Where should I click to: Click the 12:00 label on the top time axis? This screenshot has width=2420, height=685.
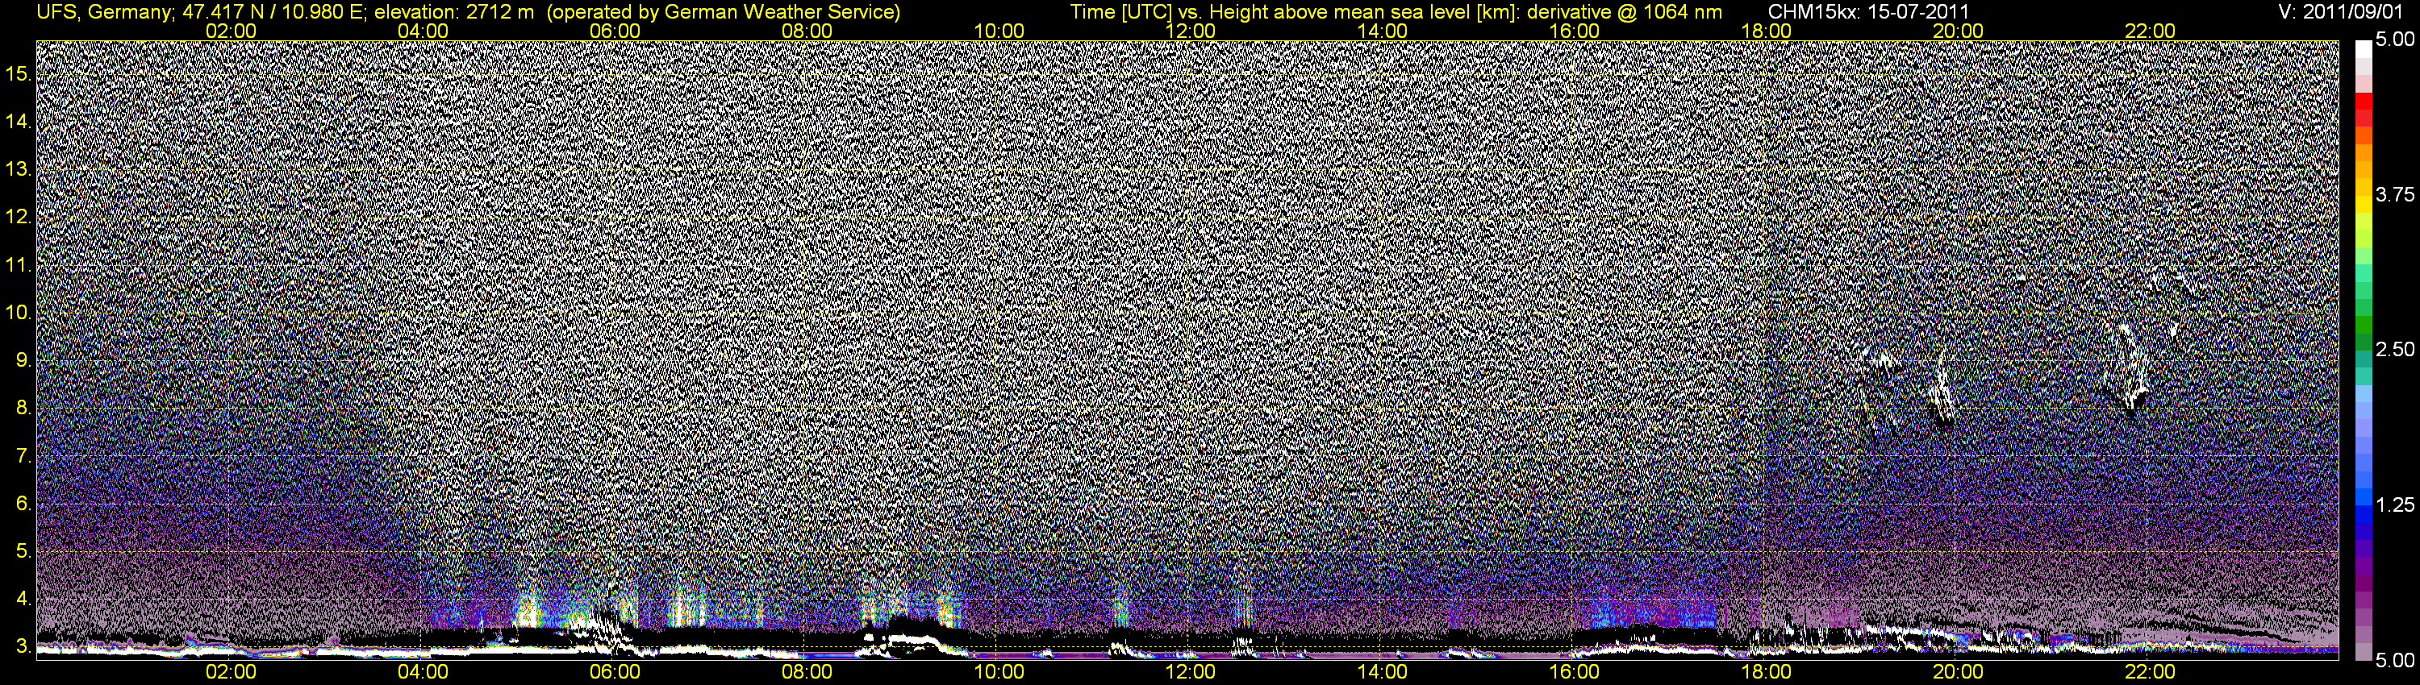click(x=1191, y=31)
